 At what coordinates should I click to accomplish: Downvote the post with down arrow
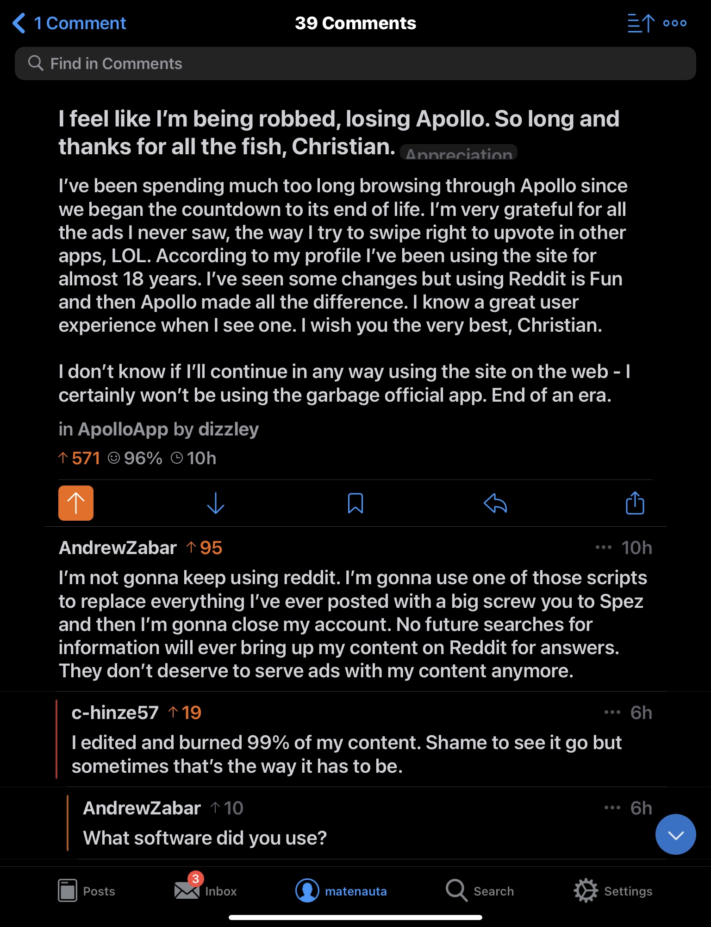point(216,503)
